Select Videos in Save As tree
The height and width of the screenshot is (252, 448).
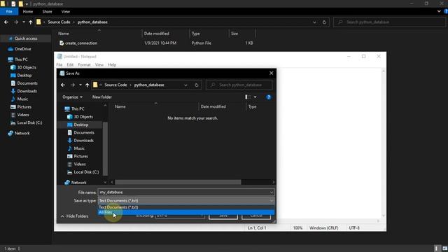tap(76, 164)
